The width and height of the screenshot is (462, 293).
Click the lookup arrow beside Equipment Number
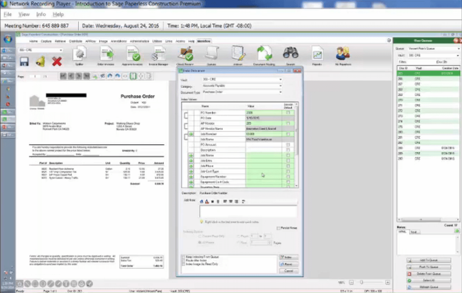191,176
